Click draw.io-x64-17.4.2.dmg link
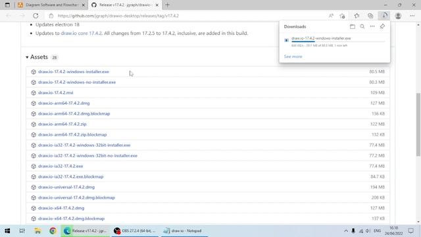Viewport: 421px width, 237px height. click(x=61, y=208)
